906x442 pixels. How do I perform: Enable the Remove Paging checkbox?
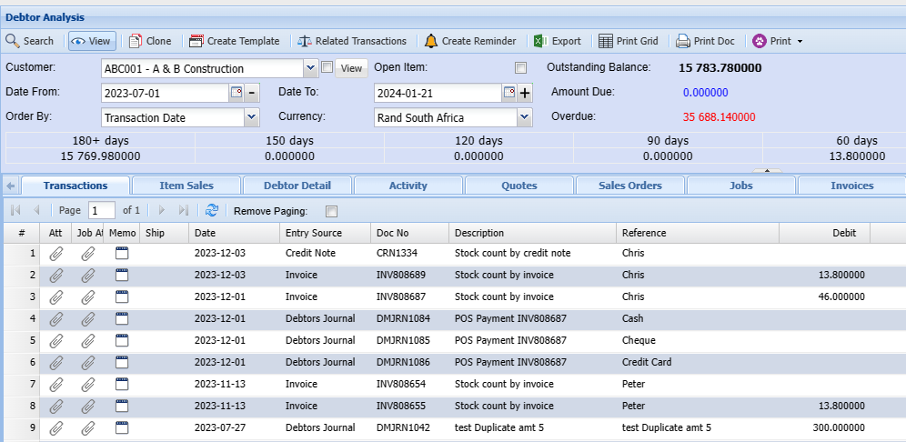point(331,211)
